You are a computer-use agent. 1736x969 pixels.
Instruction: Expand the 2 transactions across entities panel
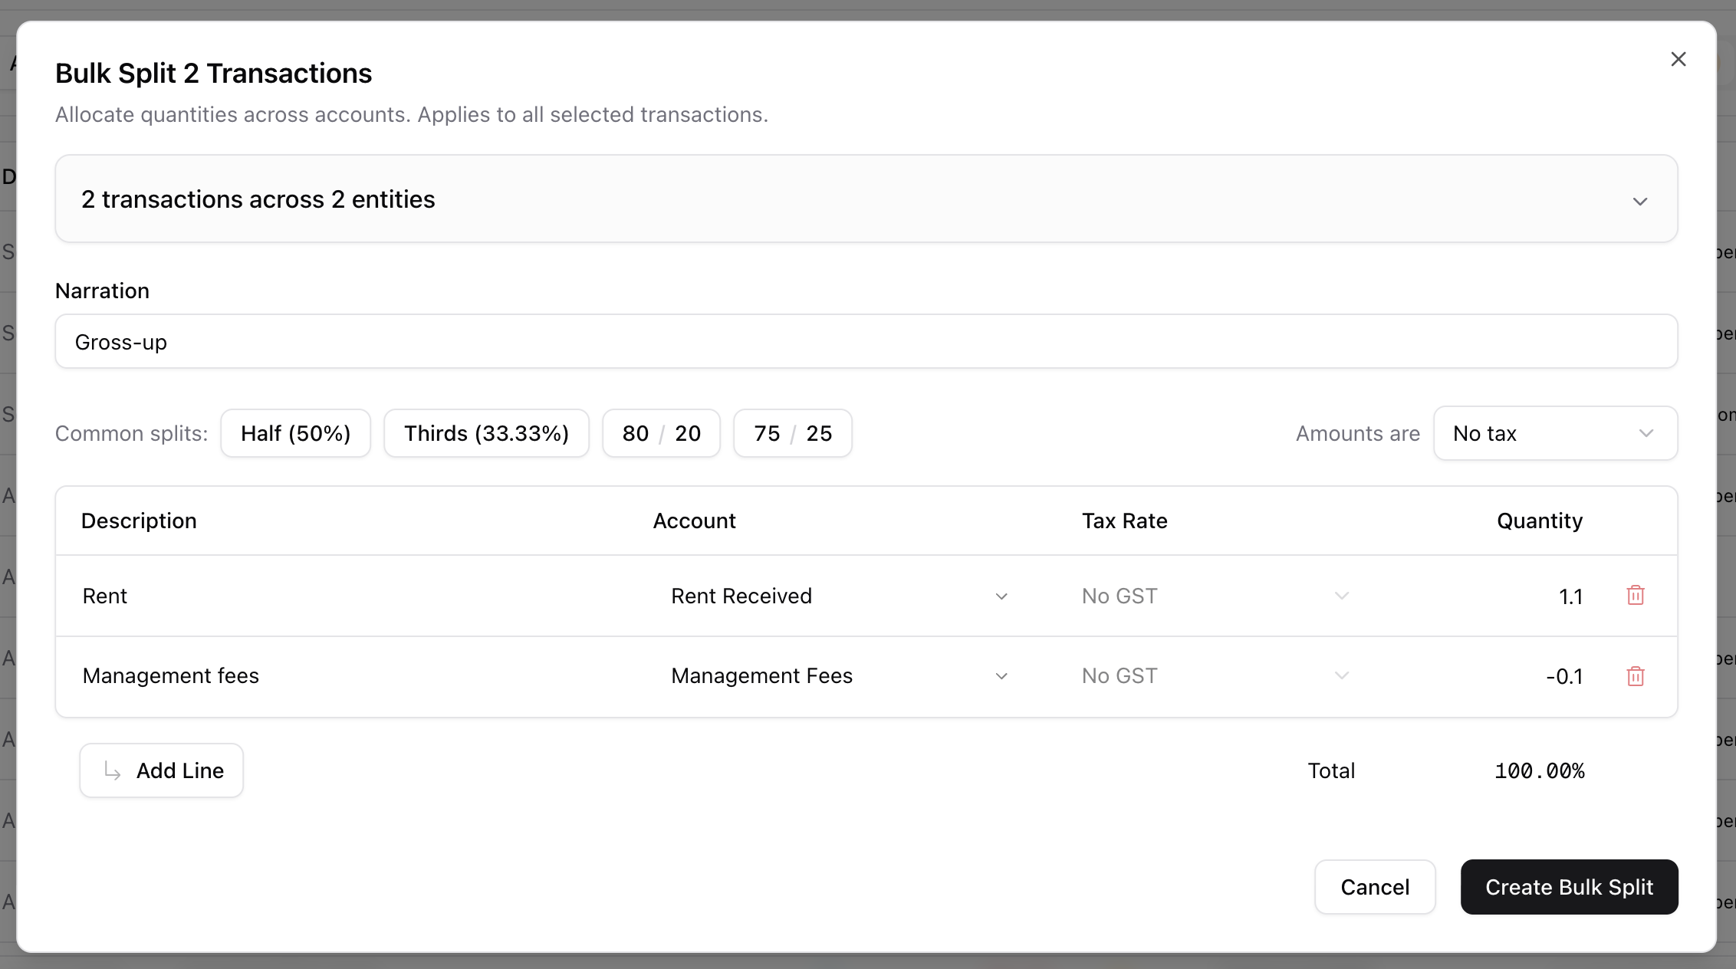click(x=866, y=199)
